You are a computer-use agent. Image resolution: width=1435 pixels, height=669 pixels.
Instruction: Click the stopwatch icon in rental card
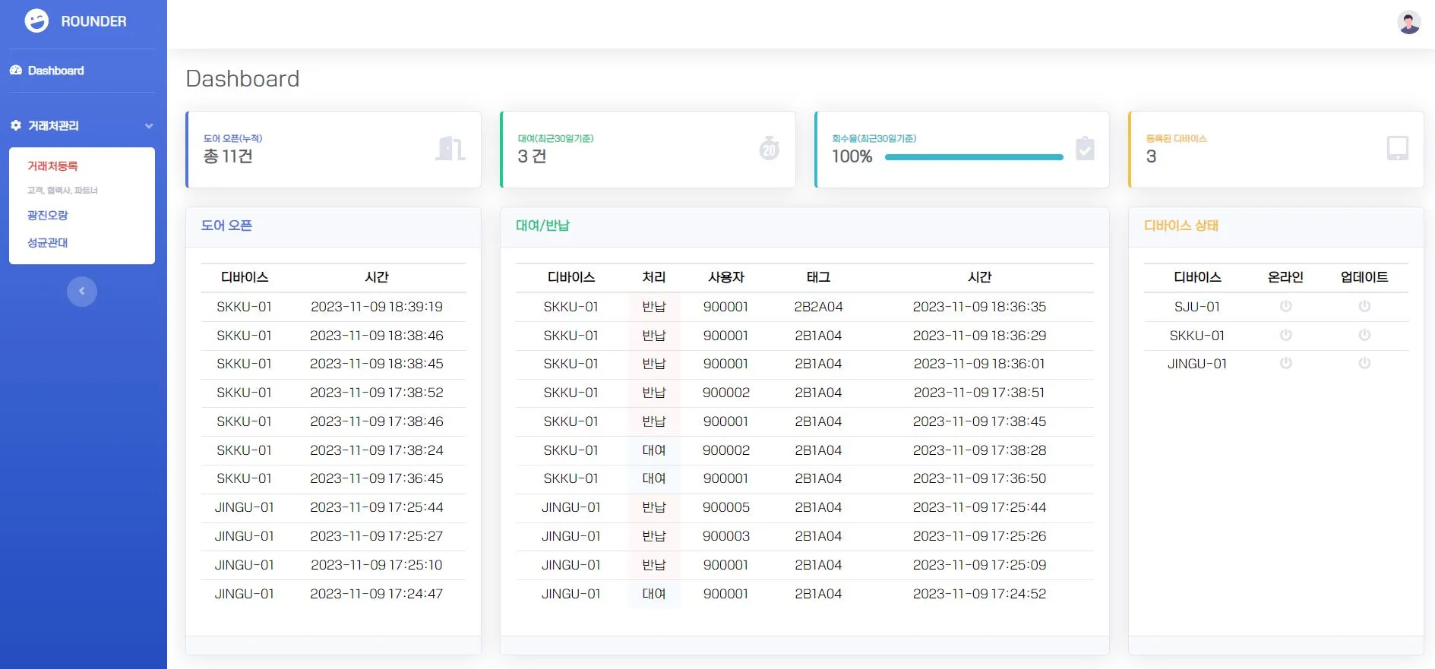click(769, 148)
